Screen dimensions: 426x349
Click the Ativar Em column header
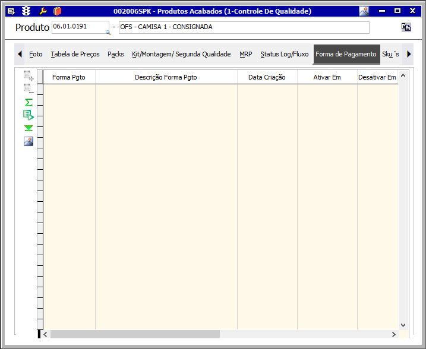click(x=327, y=77)
